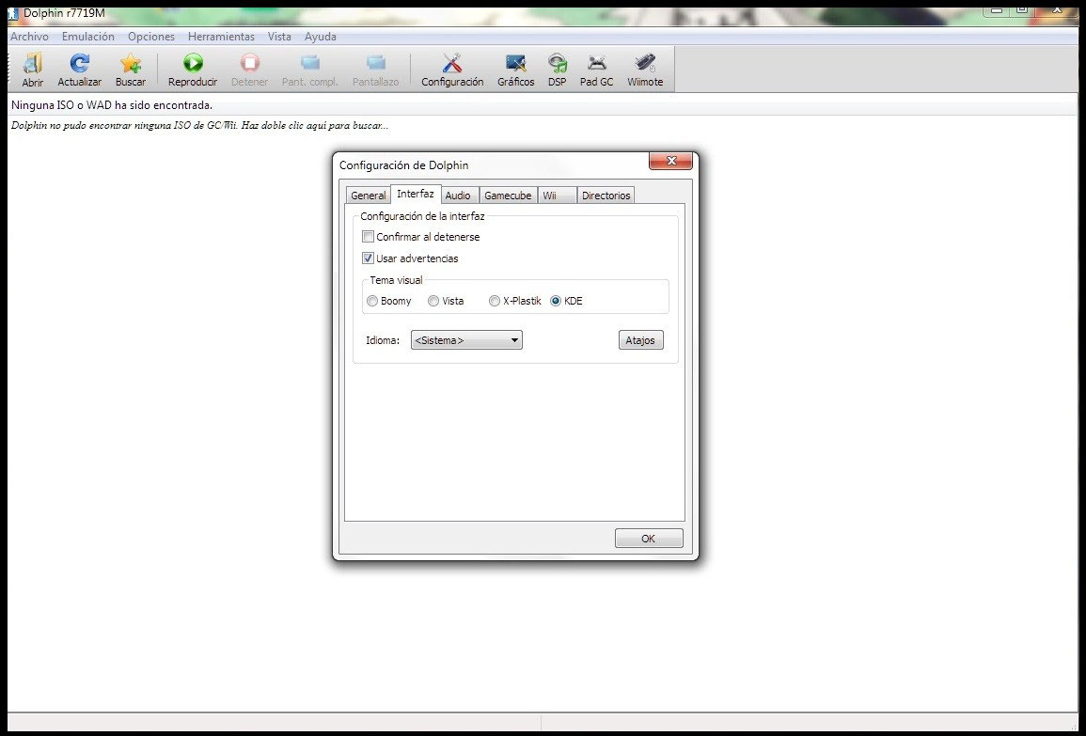Switch to the Audio tab
Image resolution: width=1086 pixels, height=736 pixels.
458,196
